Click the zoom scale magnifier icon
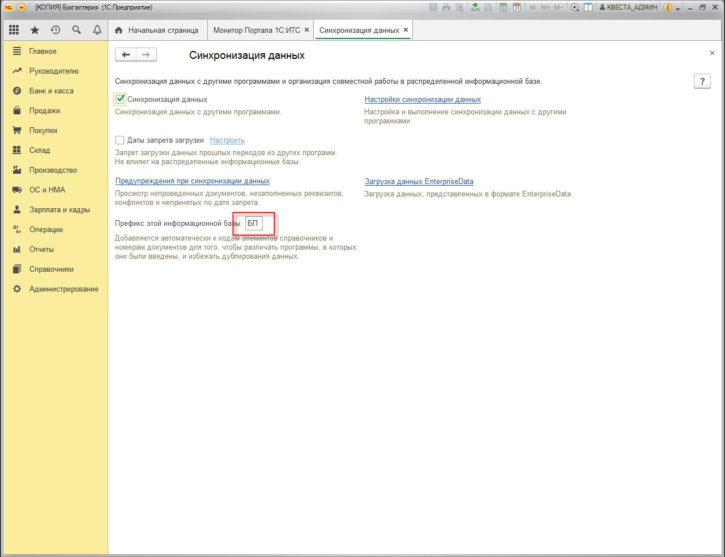Screen dimensions: 725x557 [575, 7]
